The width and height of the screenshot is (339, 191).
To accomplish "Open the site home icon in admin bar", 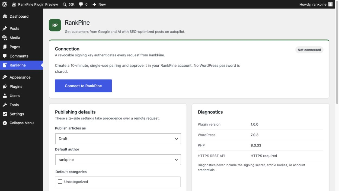I will pos(14,4).
